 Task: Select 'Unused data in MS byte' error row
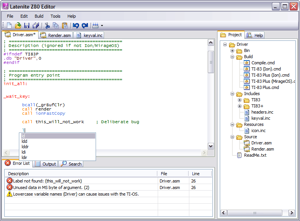[108, 188]
